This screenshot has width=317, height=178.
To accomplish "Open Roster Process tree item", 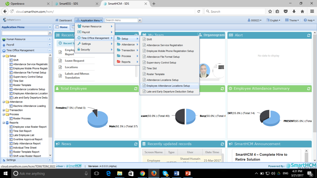I will pos(22,118).
